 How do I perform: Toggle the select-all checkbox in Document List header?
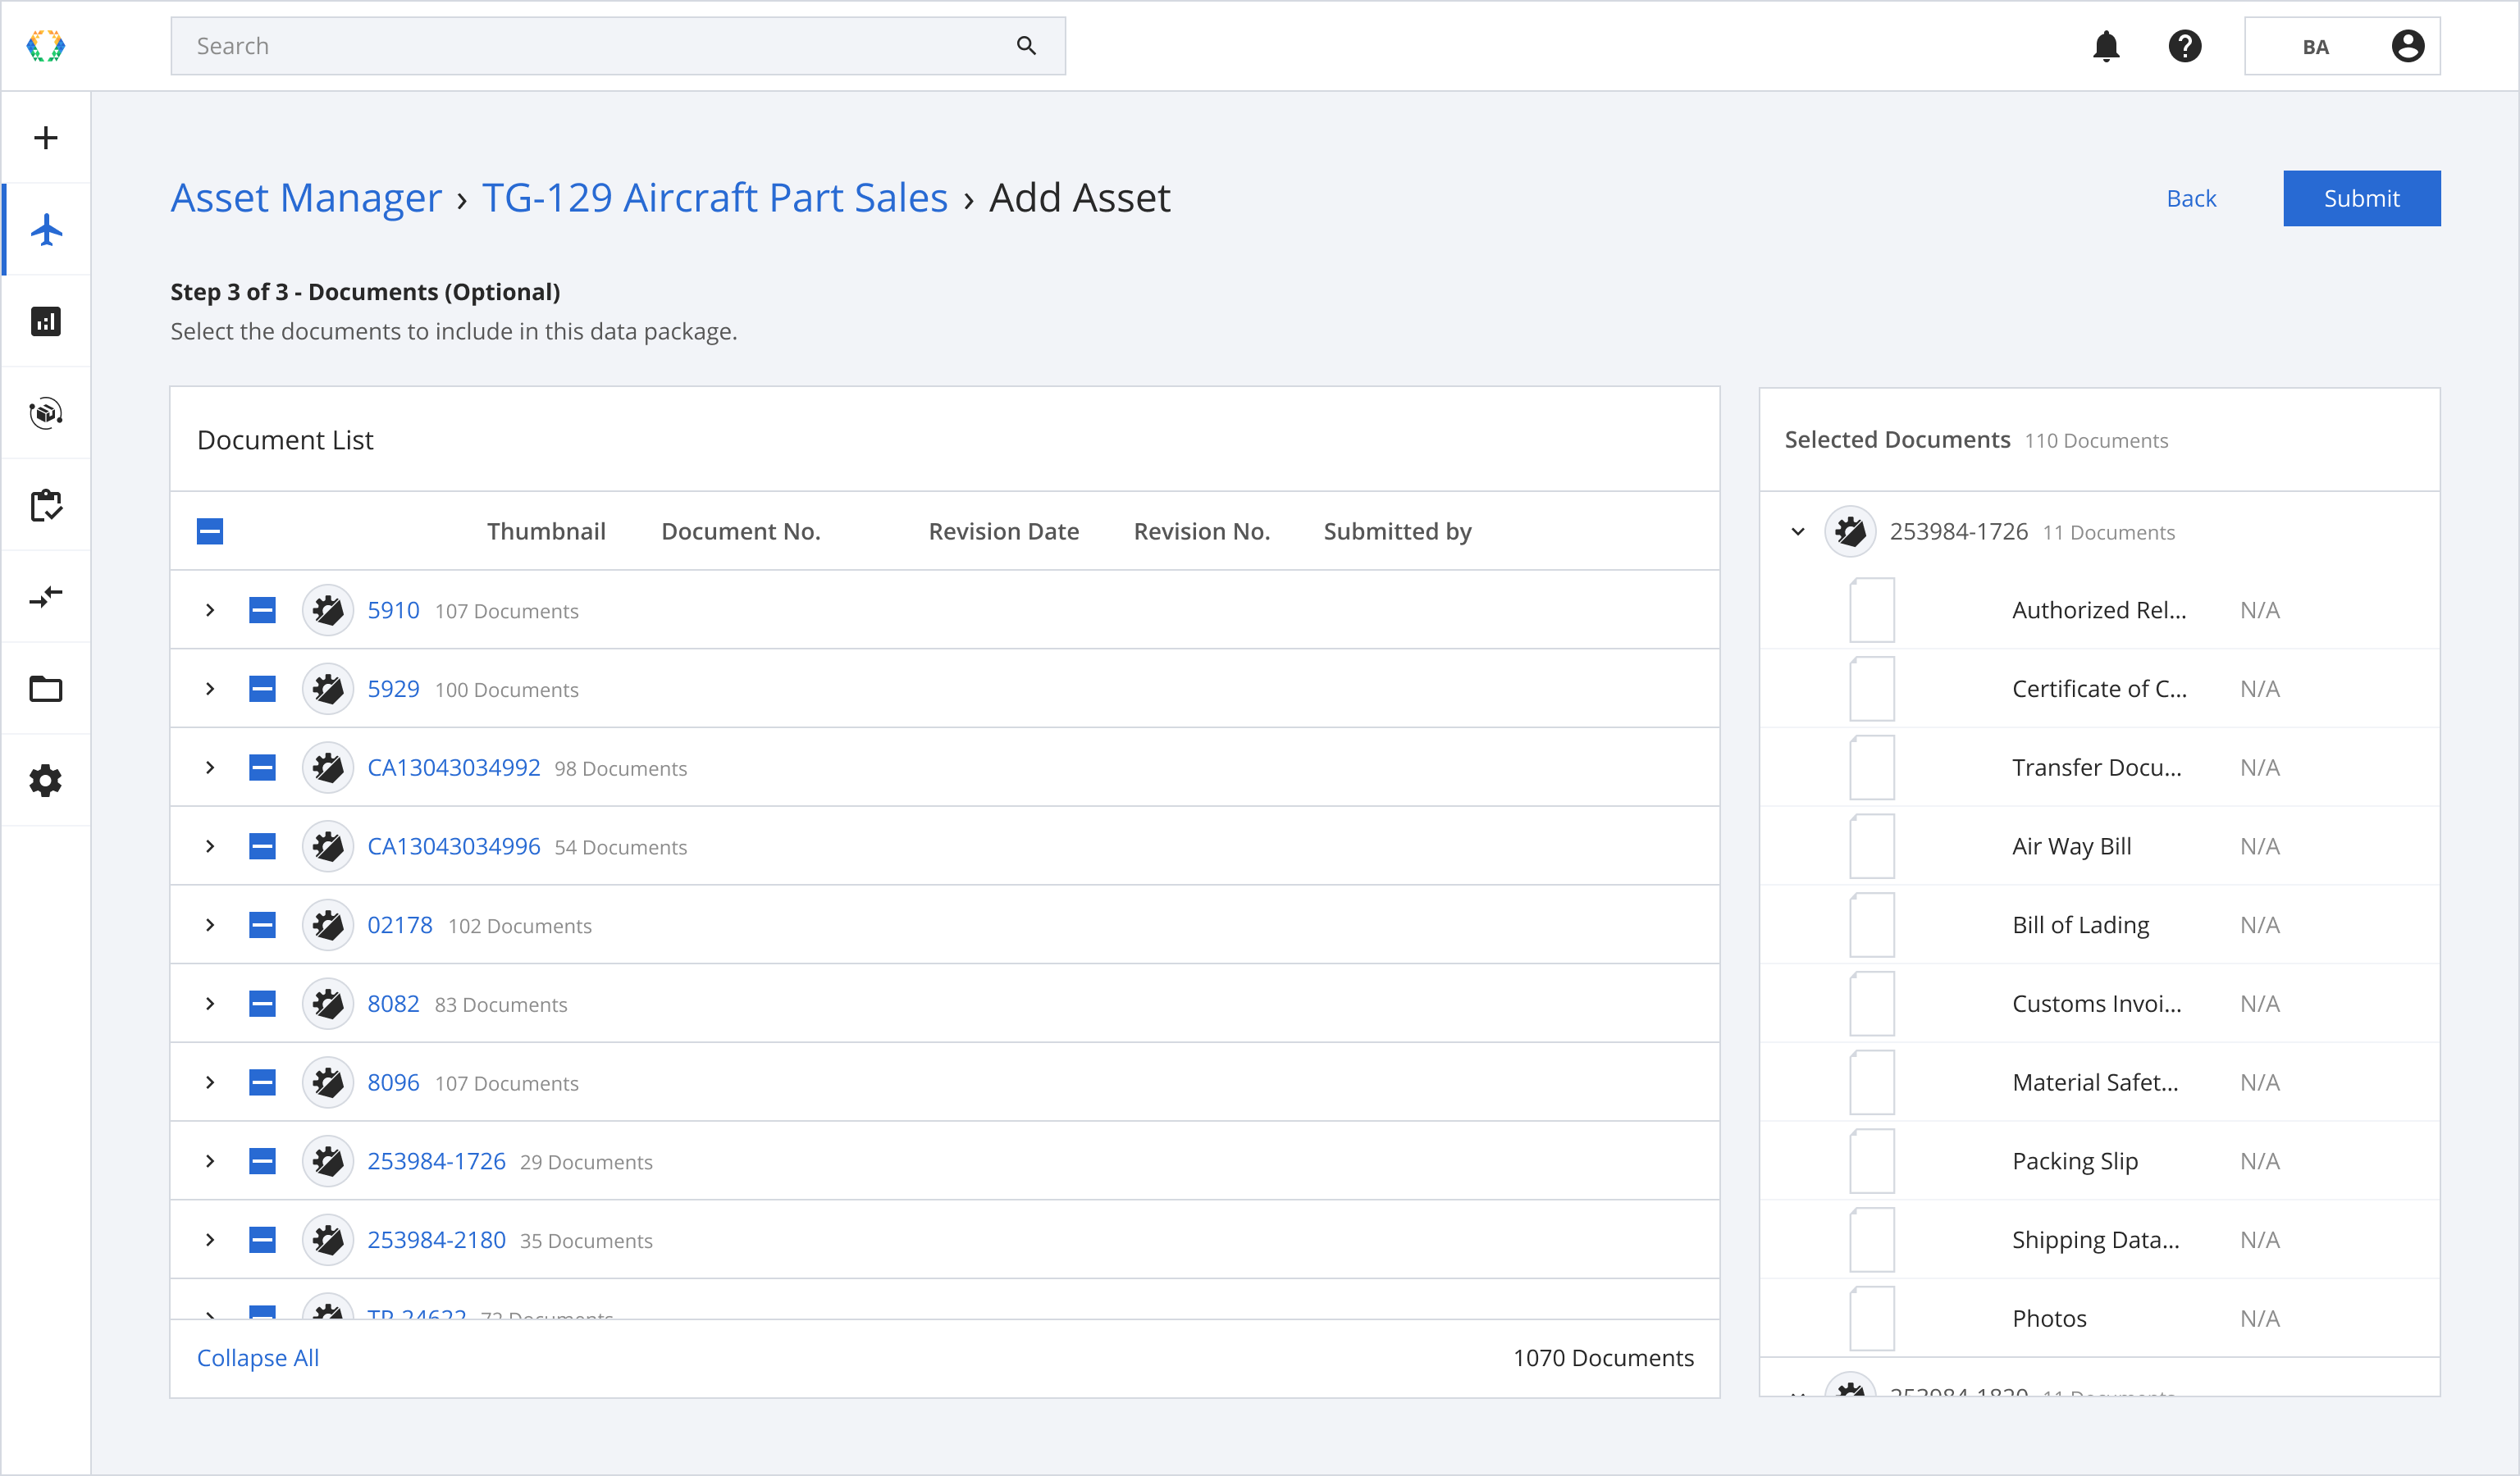point(210,531)
